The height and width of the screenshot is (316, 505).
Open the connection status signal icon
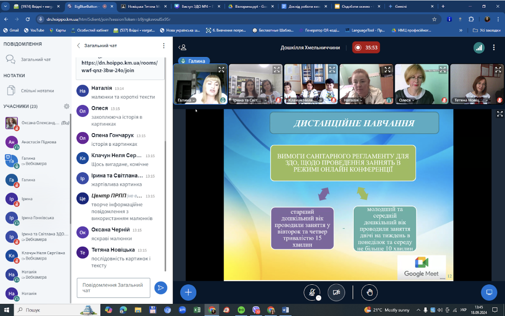[x=479, y=48]
